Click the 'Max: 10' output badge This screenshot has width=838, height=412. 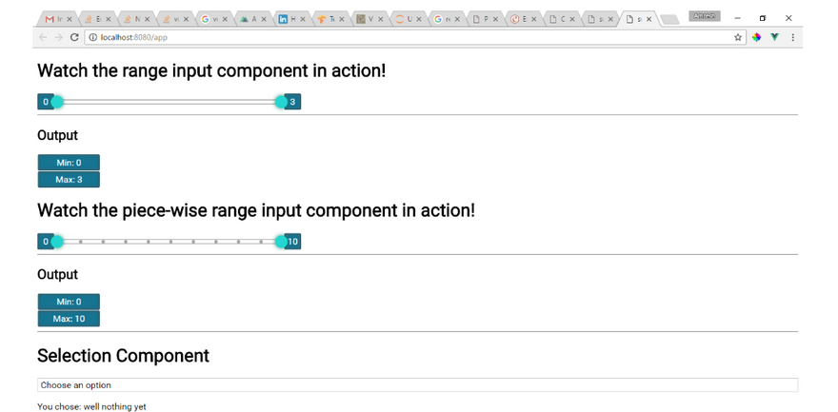click(69, 319)
